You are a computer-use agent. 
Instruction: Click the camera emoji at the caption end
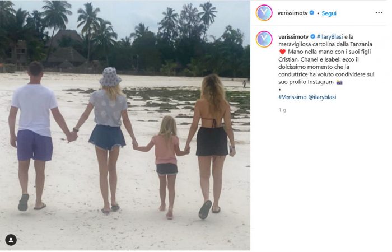pyautogui.click(x=339, y=82)
